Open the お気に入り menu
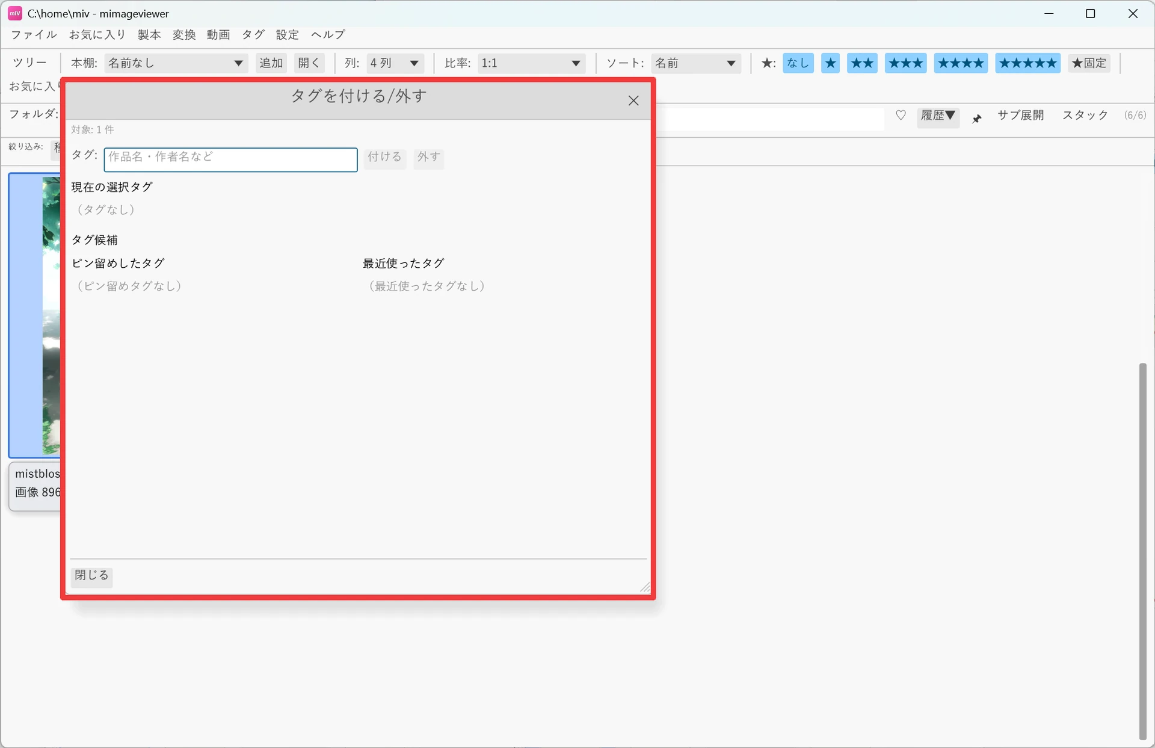 tap(97, 35)
